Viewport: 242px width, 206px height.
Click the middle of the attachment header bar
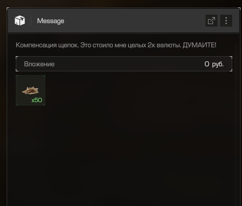[124, 64]
